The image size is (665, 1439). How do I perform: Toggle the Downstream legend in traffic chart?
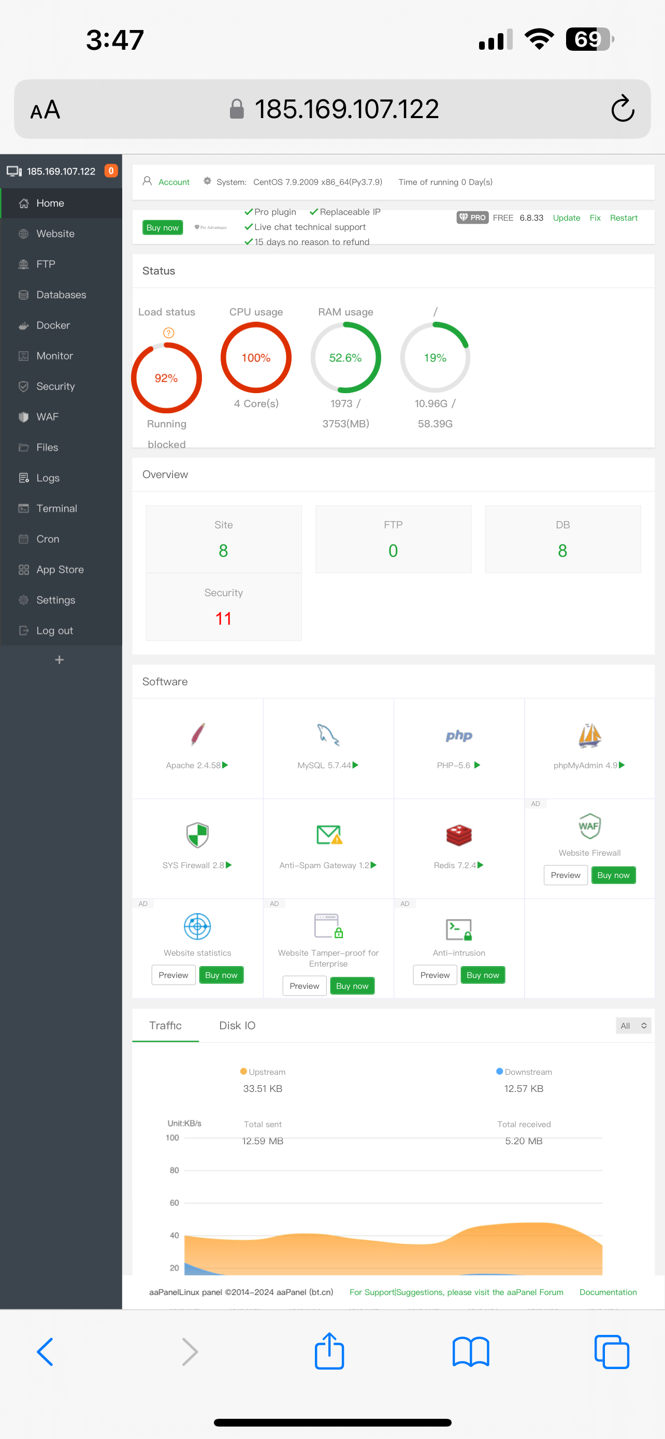tap(524, 1072)
